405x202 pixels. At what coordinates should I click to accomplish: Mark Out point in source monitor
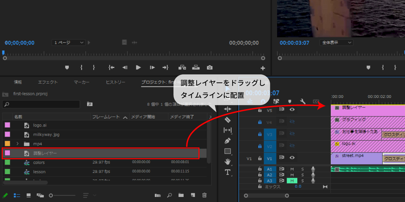coord(94,67)
